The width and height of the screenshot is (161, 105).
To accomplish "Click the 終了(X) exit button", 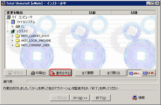I will point(101,98).
